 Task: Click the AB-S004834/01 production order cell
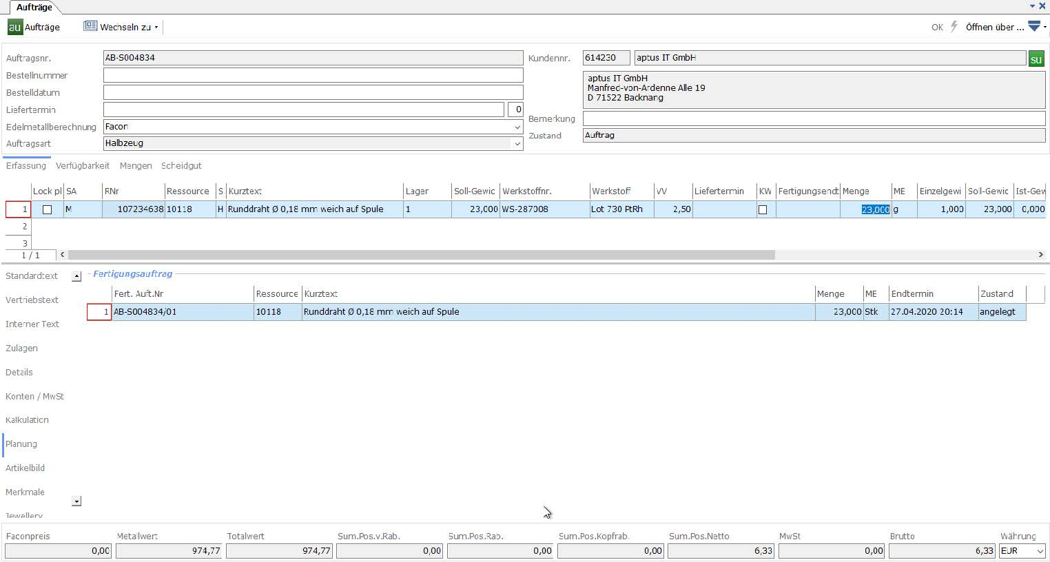coord(183,312)
